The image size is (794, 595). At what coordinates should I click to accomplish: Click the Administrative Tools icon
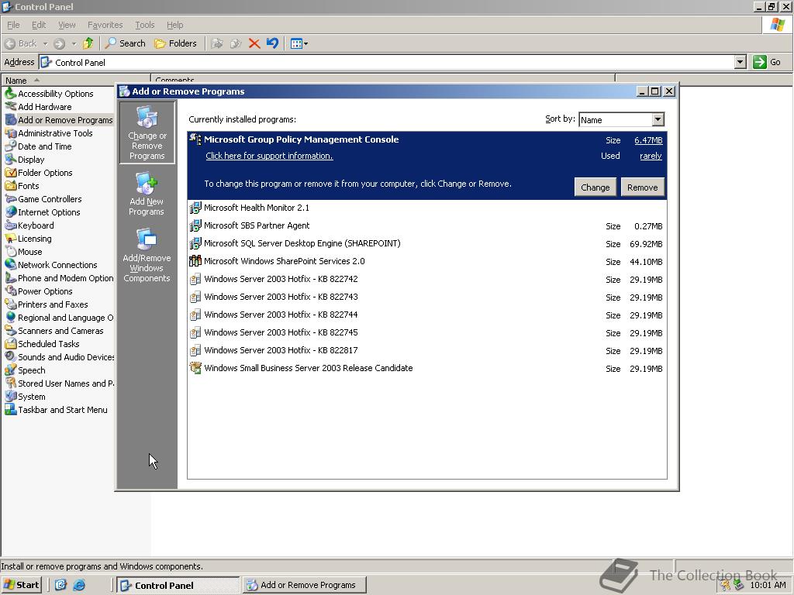tap(10, 133)
